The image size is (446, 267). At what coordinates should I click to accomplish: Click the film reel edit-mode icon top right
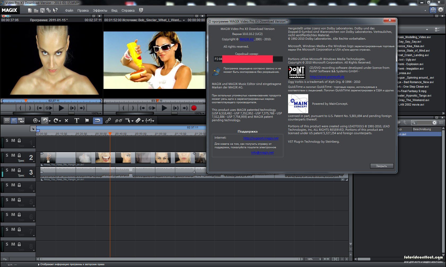433,10
